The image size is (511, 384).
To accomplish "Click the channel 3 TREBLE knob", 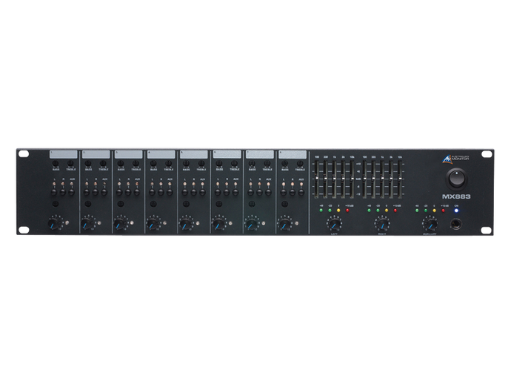I will (136, 163).
